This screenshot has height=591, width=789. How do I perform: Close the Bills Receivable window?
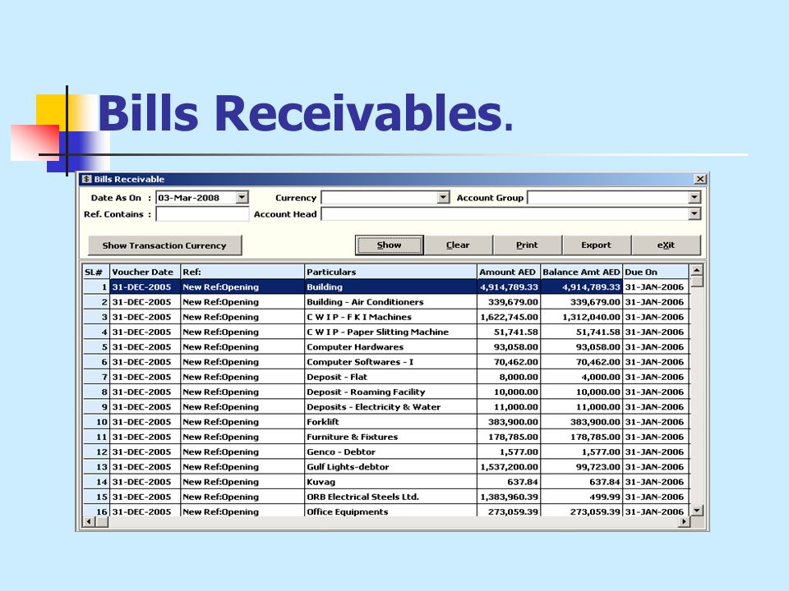(x=700, y=179)
